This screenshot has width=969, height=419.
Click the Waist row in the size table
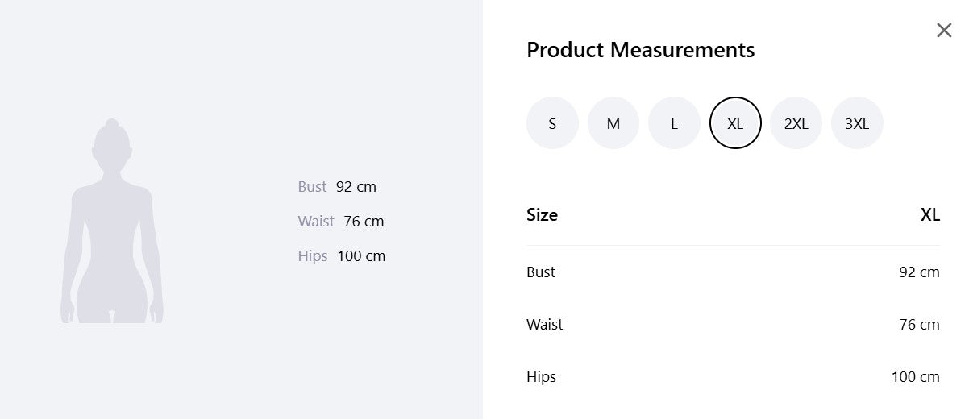(733, 325)
